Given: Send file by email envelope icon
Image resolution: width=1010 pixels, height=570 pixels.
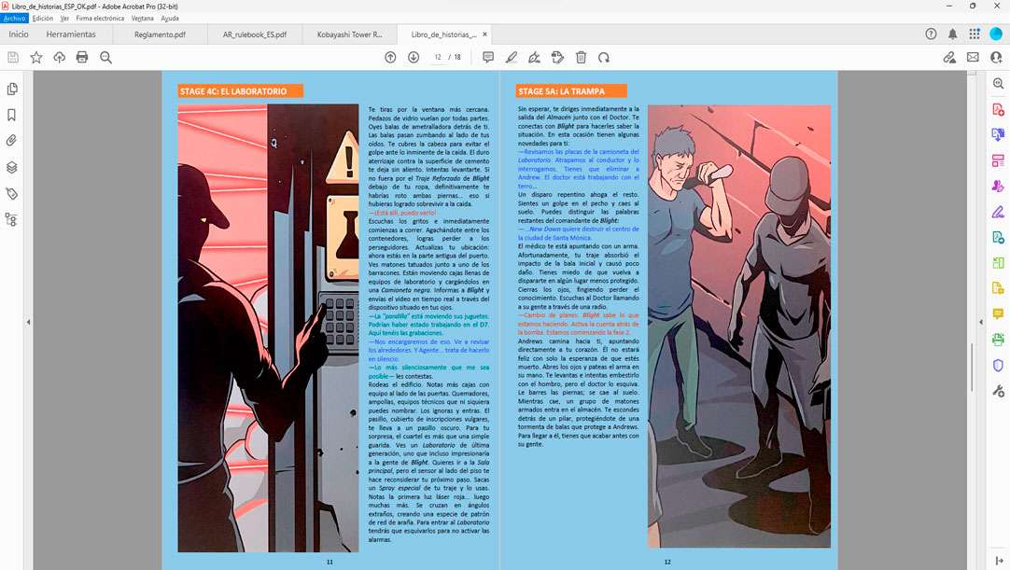Looking at the screenshot, I should [x=973, y=57].
